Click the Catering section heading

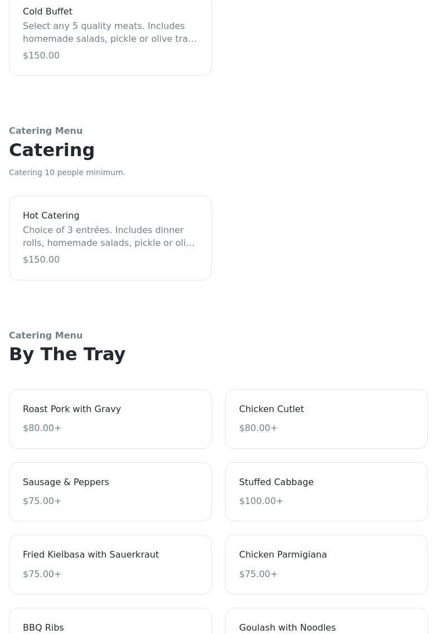pos(52,150)
